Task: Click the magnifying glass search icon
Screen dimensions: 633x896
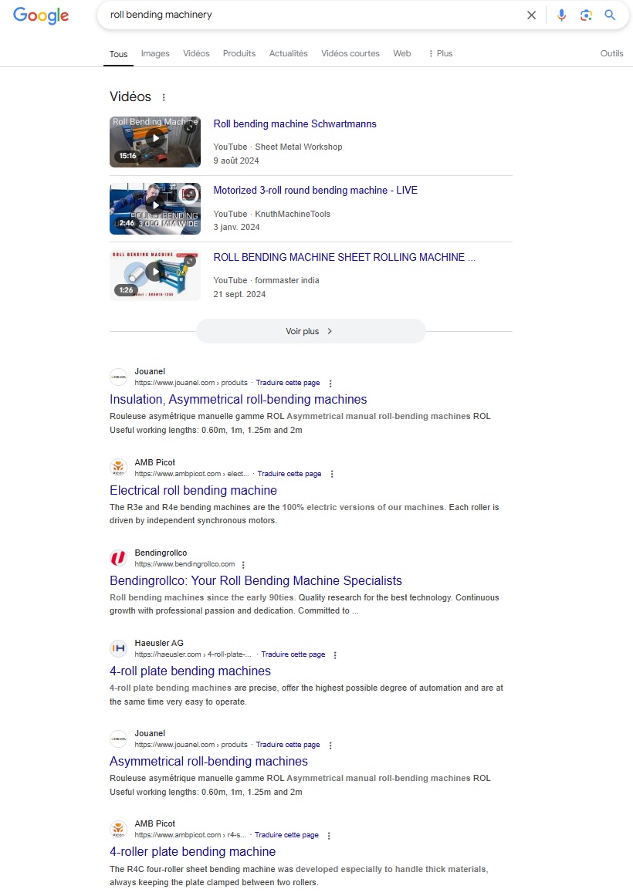Action: pyautogui.click(x=610, y=15)
